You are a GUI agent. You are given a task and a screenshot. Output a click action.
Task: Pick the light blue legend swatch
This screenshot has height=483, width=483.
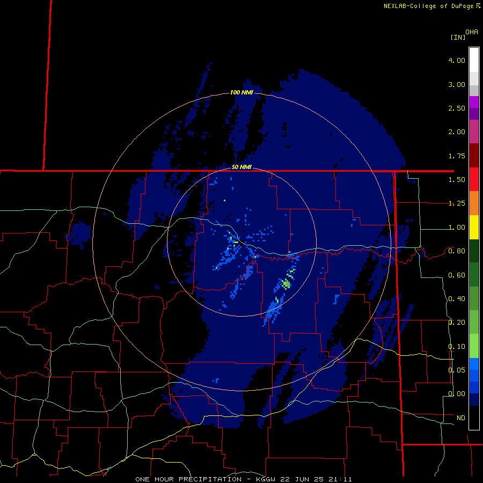[x=474, y=364]
